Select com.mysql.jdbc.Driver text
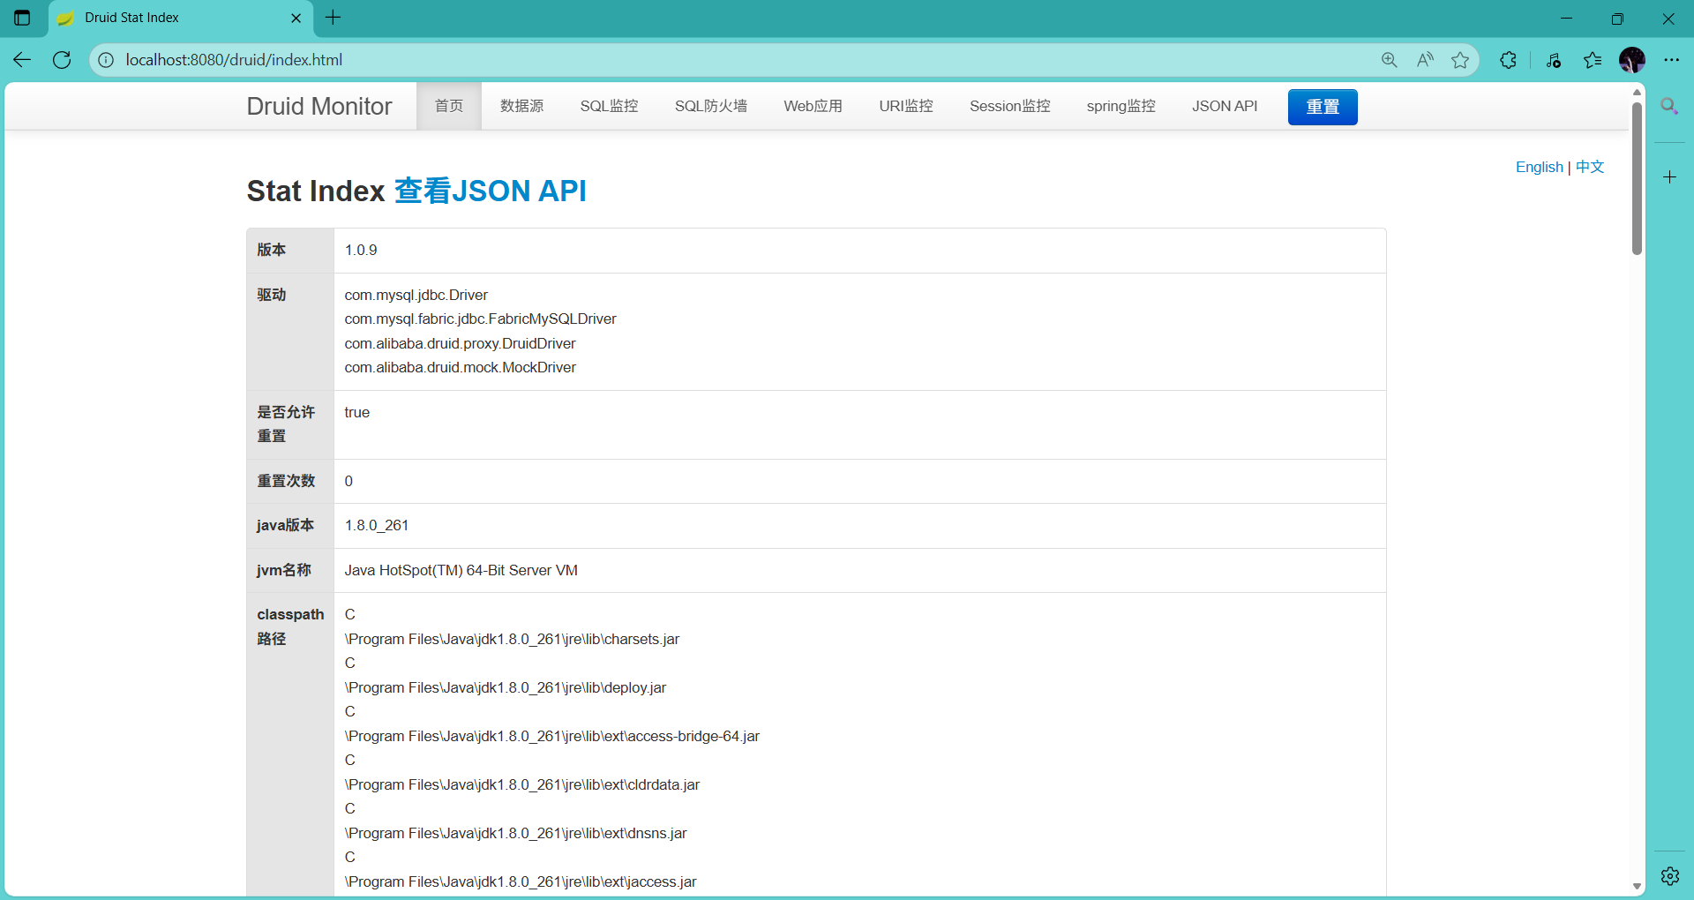This screenshot has height=900, width=1694. tap(416, 295)
